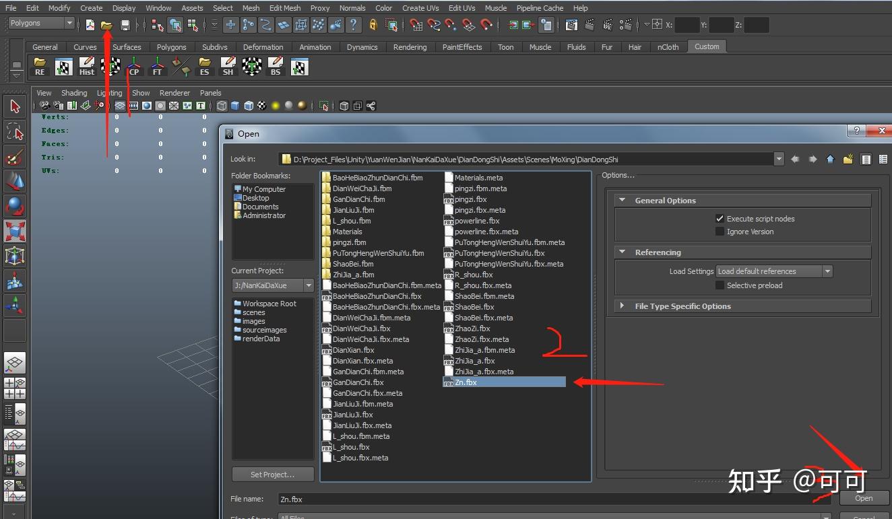Image resolution: width=892 pixels, height=519 pixels.
Task: Activate the Lasso select tool
Action: pos(15,131)
